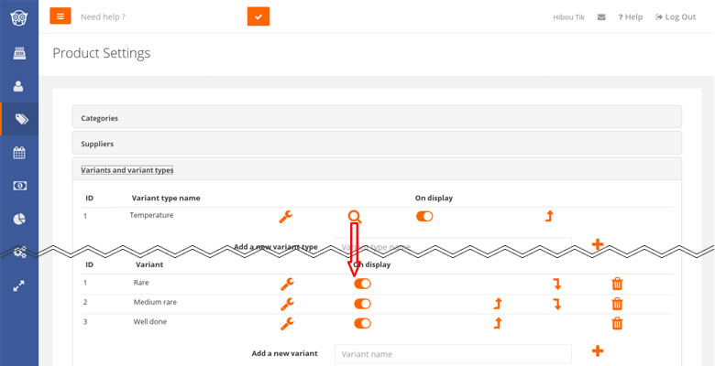Click the wrench icon for Temperature
This screenshot has height=366, width=715.
(285, 217)
